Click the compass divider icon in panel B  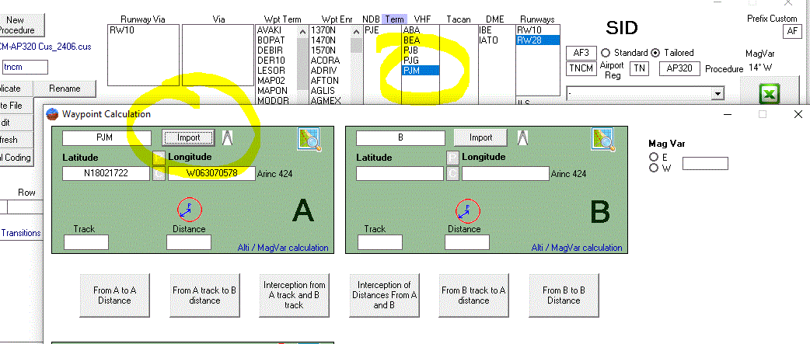point(522,137)
